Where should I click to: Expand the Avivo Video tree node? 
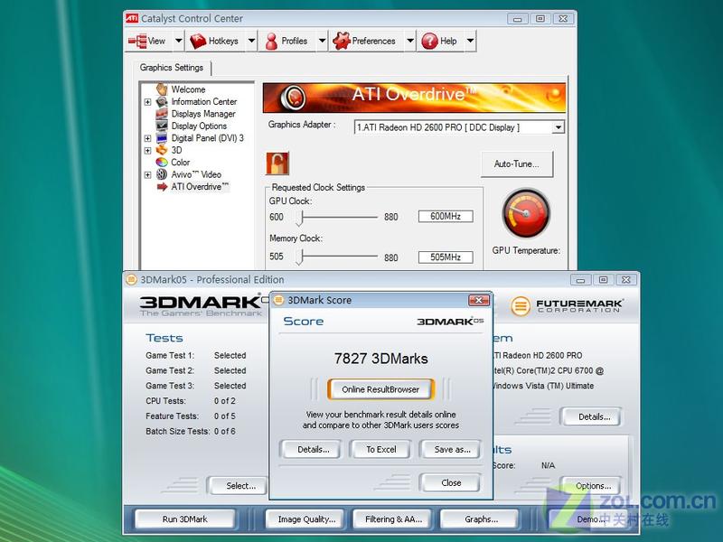[x=147, y=174]
